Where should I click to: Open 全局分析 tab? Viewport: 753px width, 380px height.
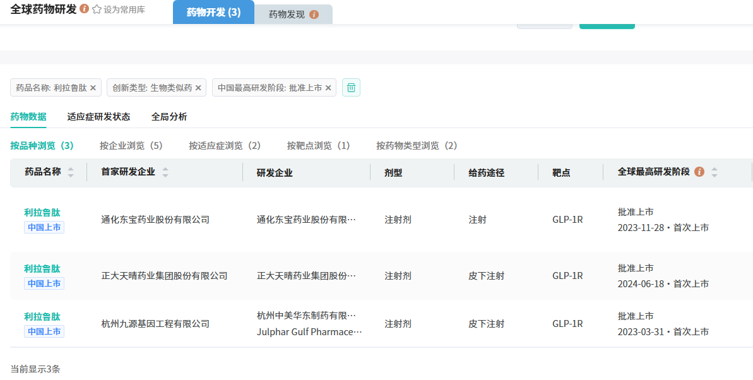pos(169,117)
